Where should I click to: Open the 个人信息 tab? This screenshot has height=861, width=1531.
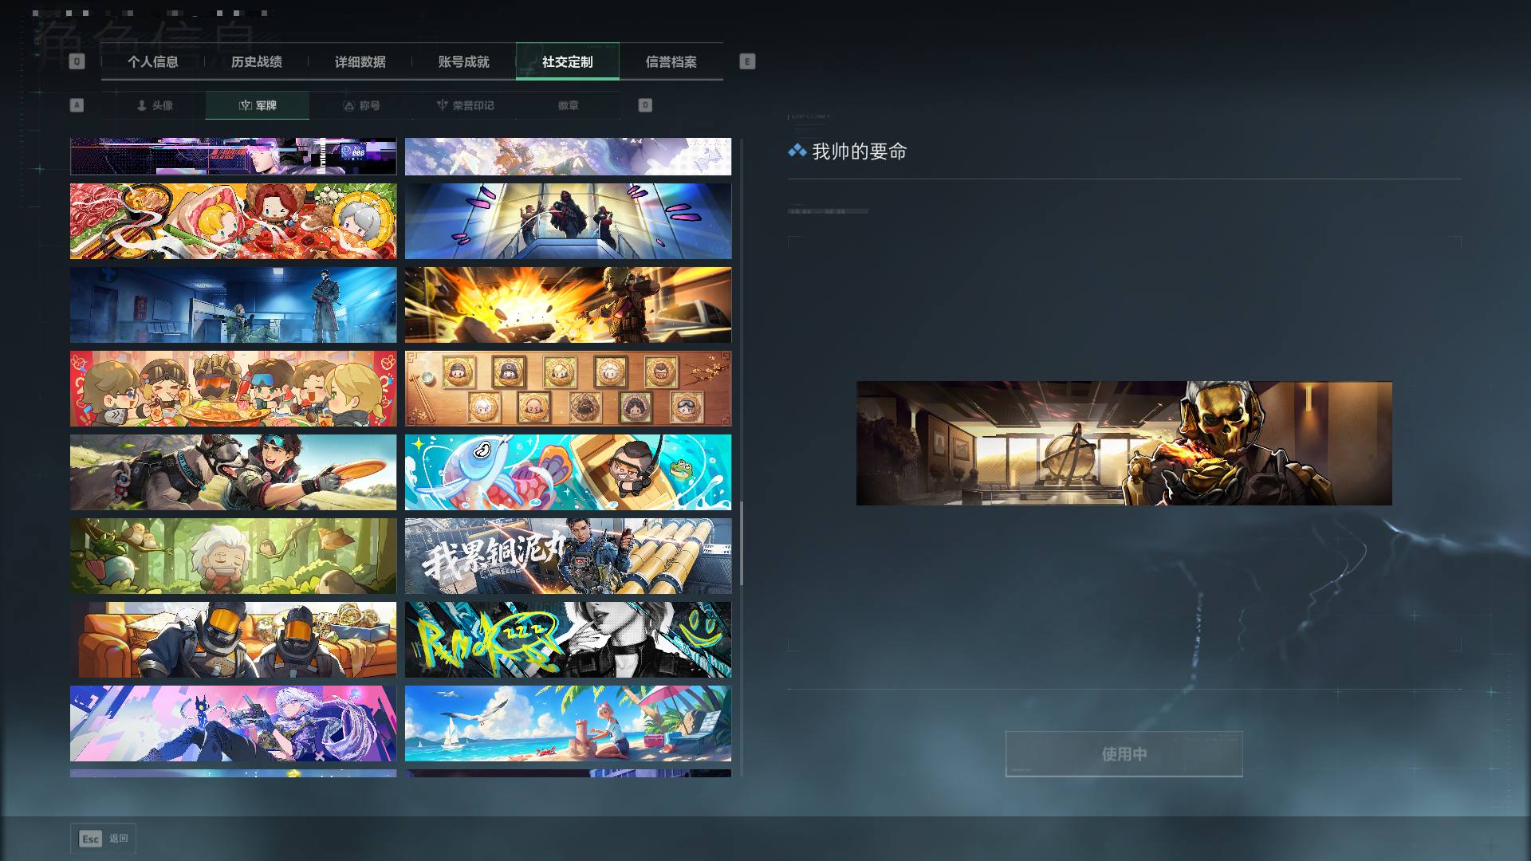click(153, 61)
